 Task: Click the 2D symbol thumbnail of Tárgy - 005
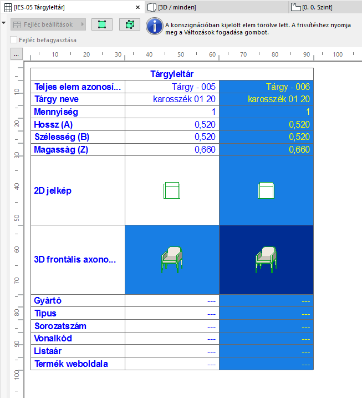pos(172,190)
